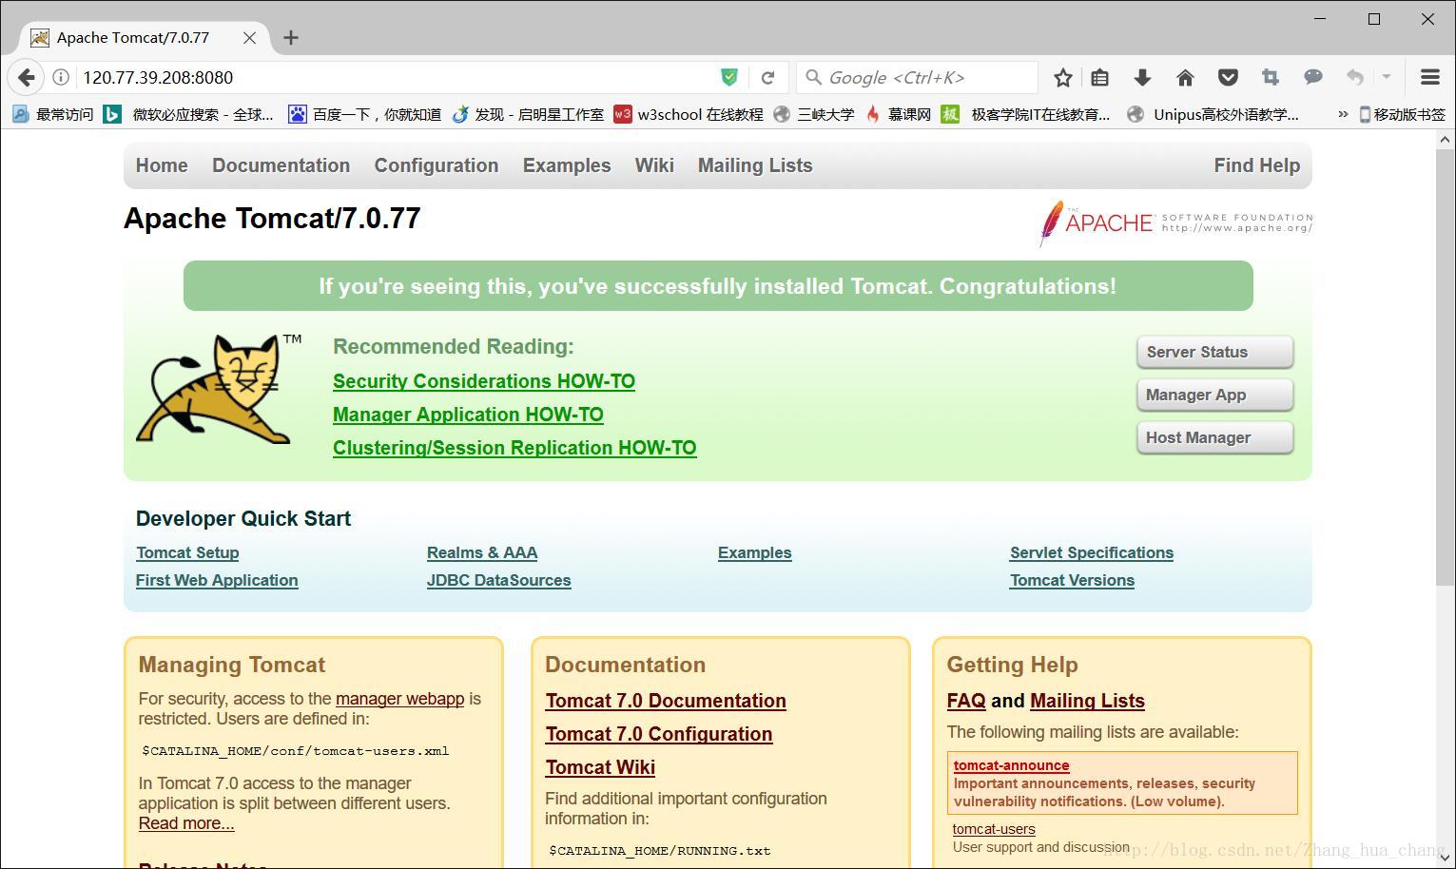Show more bookmarks with the » chevron
The width and height of the screenshot is (1456, 869).
click(1343, 114)
